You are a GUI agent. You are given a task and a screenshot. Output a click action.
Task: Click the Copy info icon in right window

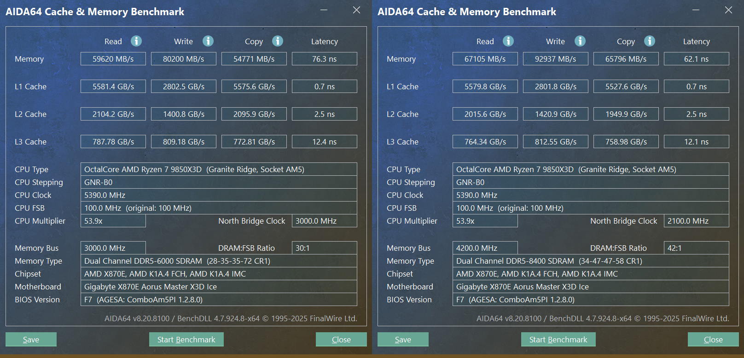(x=650, y=41)
